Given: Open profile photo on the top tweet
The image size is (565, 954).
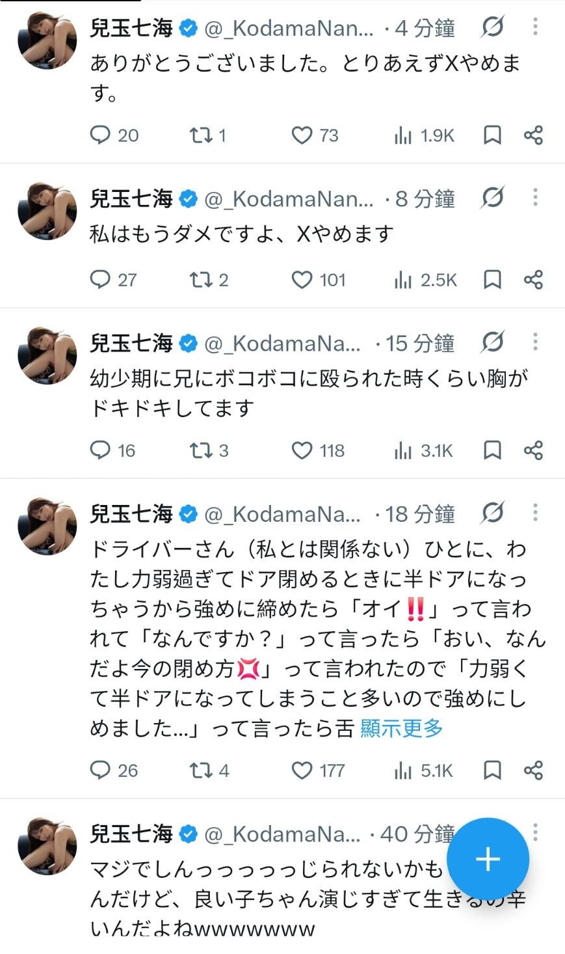Looking at the screenshot, I should [x=47, y=40].
